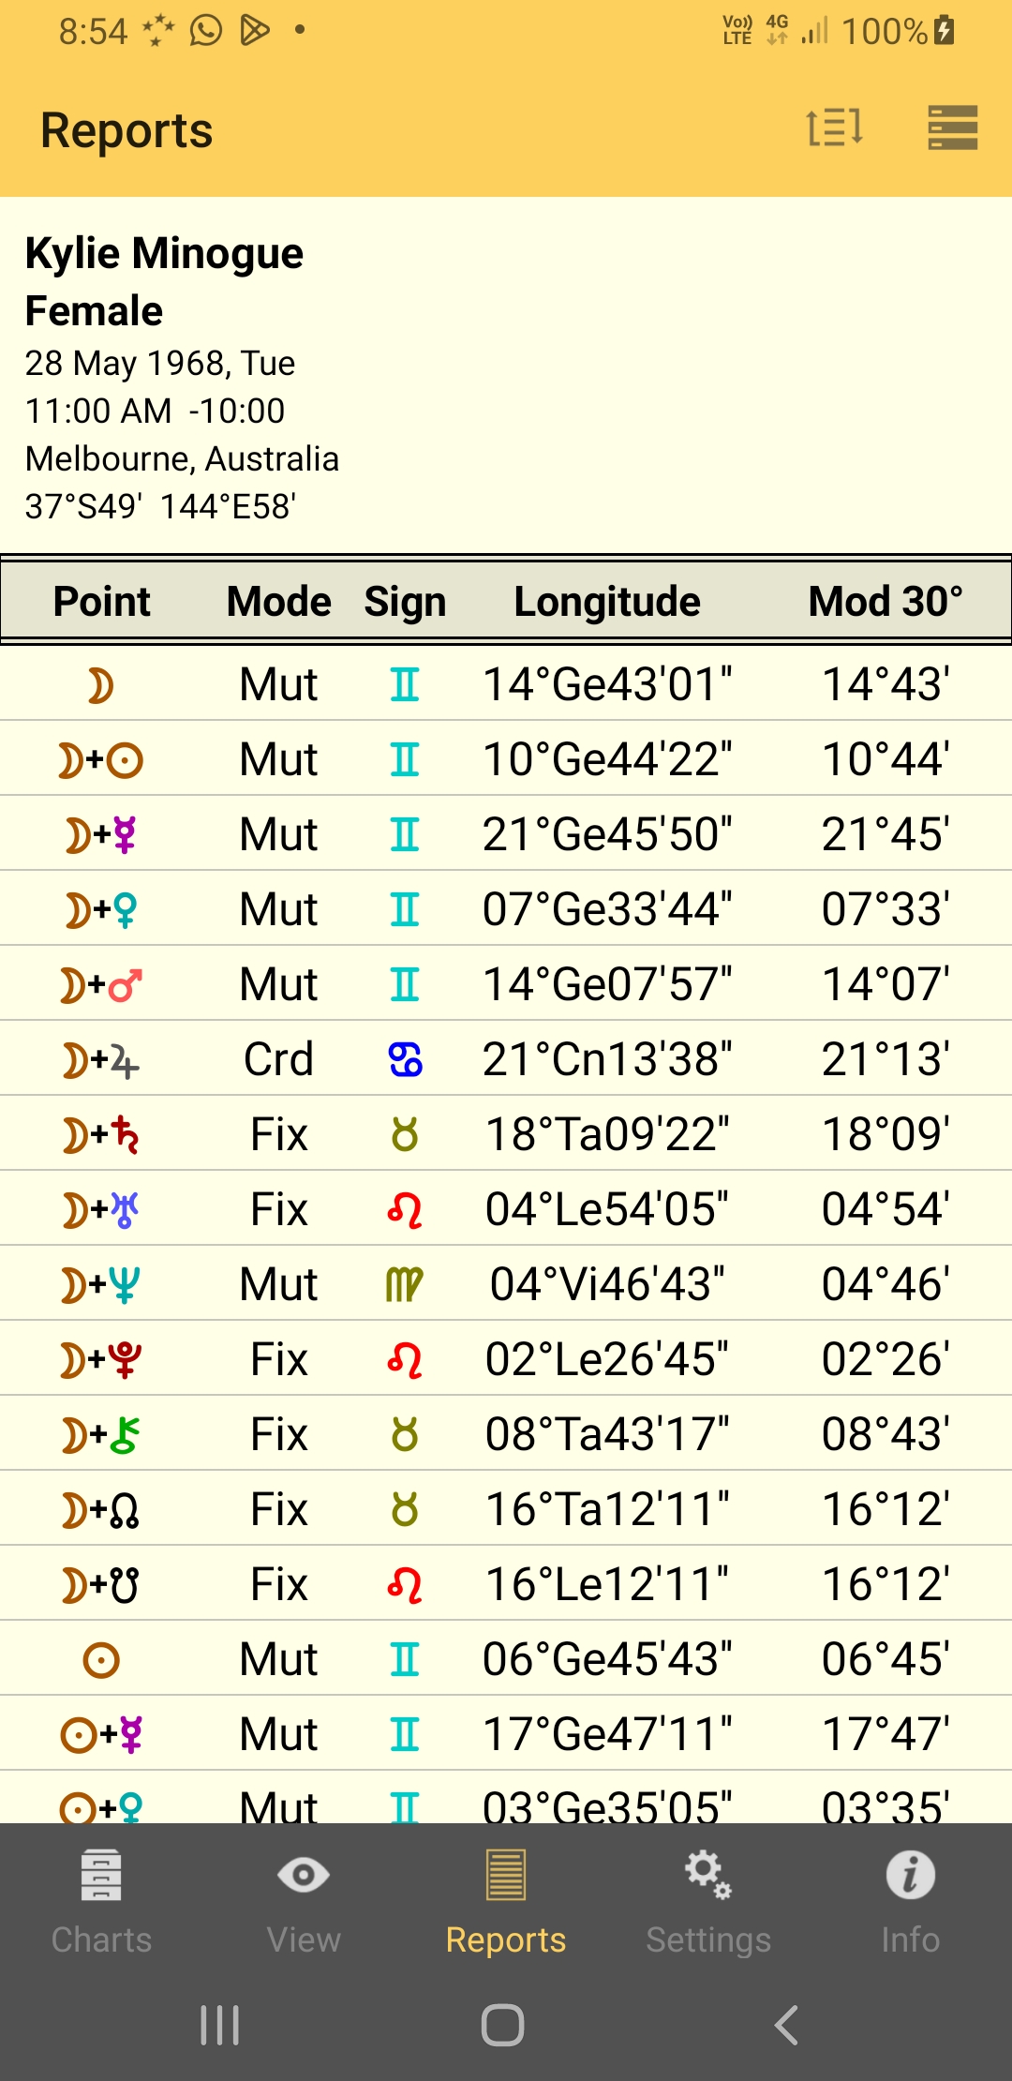Select longitude 17°Ge47'11"
The height and width of the screenshot is (2081, 1012).
[607, 1734]
